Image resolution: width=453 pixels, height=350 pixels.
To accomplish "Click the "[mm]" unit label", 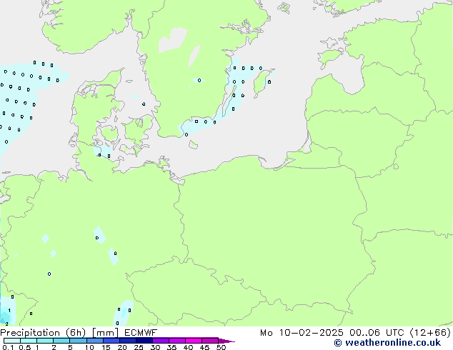I will pyautogui.click(x=105, y=333).
